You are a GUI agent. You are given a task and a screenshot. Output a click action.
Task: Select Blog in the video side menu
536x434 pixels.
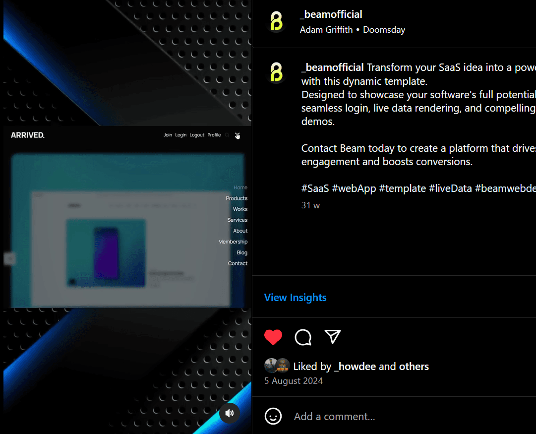pos(242,253)
